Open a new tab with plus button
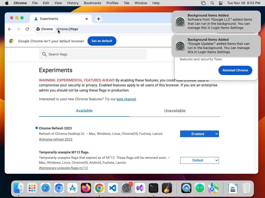Screen dimensions: 265x198 coord(99,19)
